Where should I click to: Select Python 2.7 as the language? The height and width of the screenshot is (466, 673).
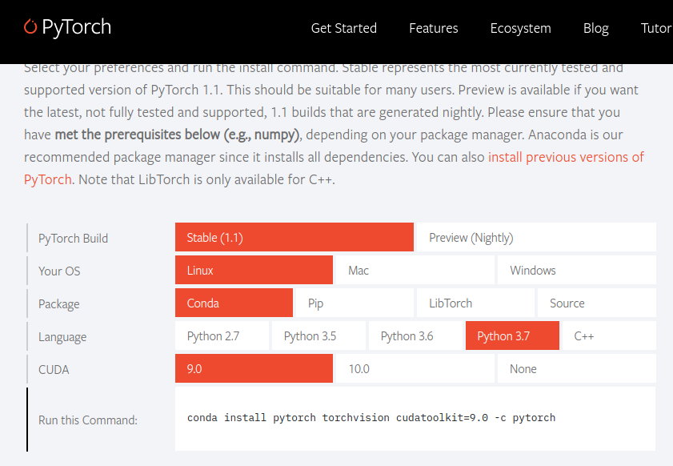point(222,335)
